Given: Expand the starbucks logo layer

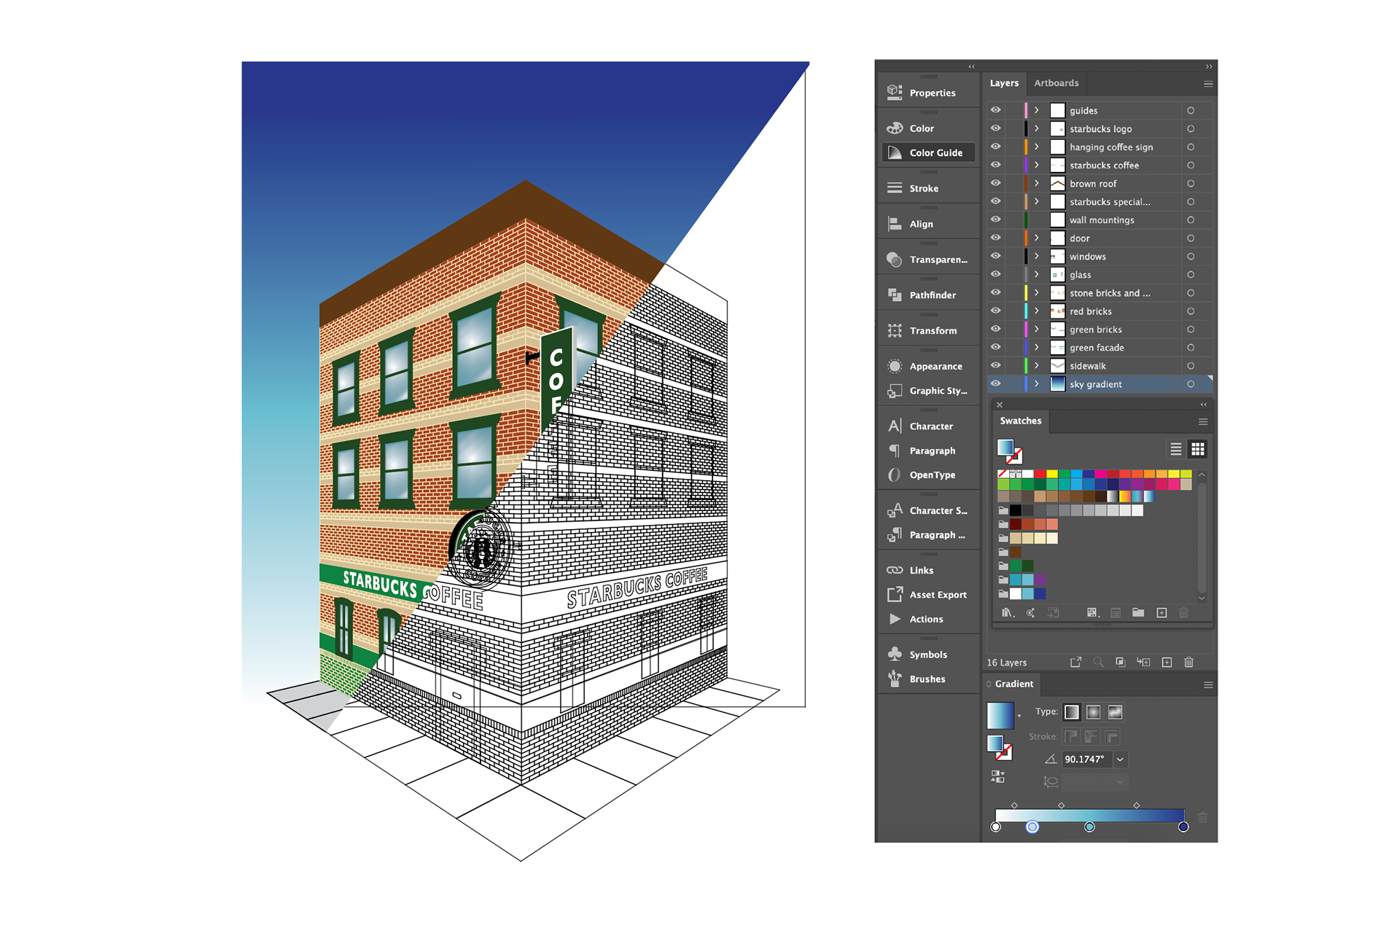Looking at the screenshot, I should tap(1036, 129).
